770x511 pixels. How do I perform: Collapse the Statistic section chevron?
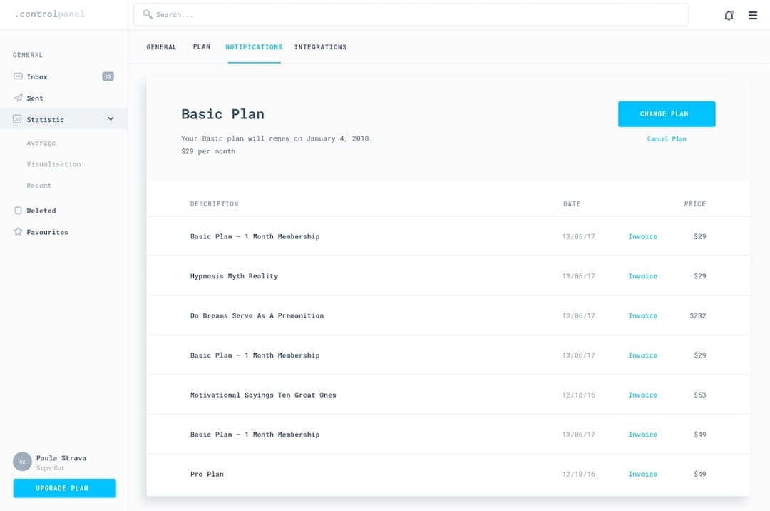tap(111, 118)
